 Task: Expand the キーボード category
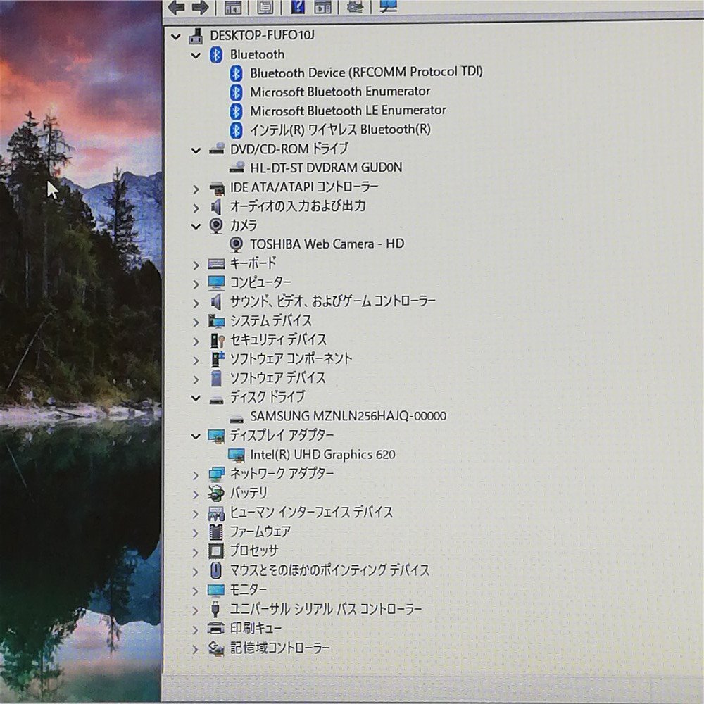195,265
